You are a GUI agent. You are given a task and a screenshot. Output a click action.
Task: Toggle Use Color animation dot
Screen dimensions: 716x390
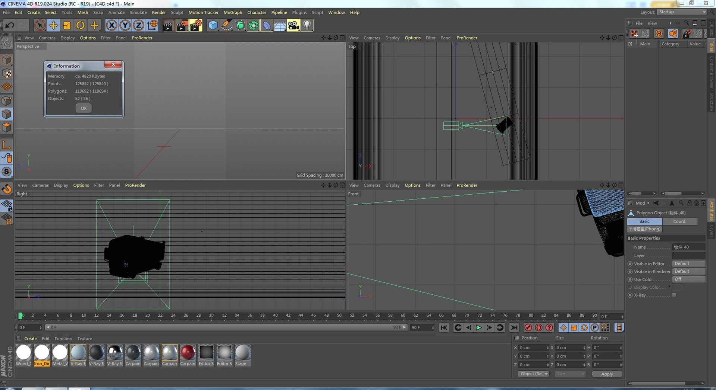click(x=630, y=279)
